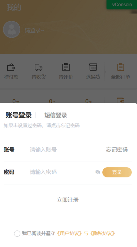The image size is (137, 247).
Task: Click the 如果未设置过密码 hint text
Action: coord(42,125)
